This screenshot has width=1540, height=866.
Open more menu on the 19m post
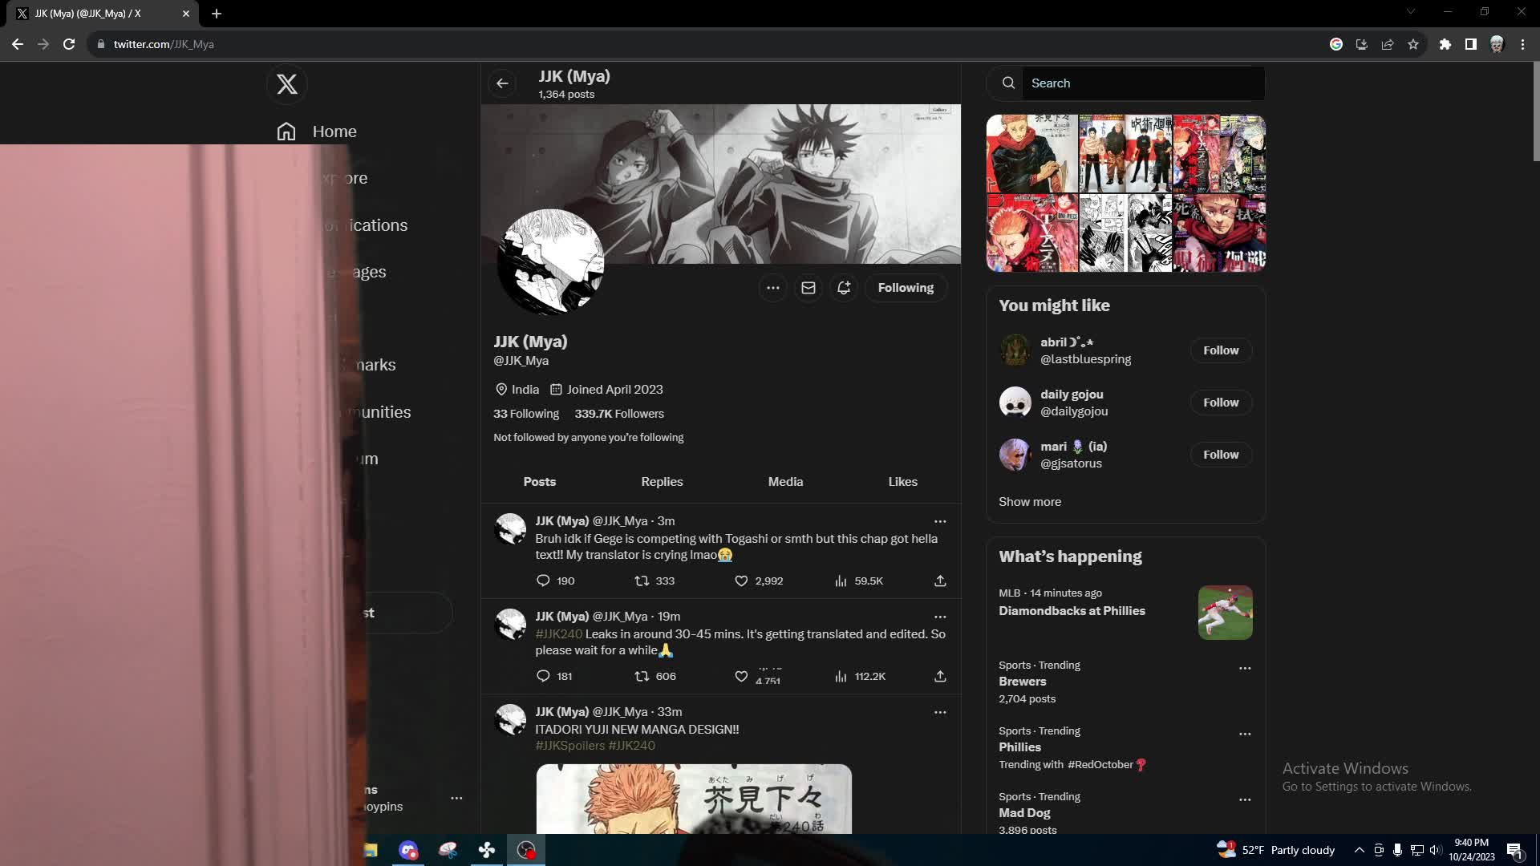(x=940, y=617)
